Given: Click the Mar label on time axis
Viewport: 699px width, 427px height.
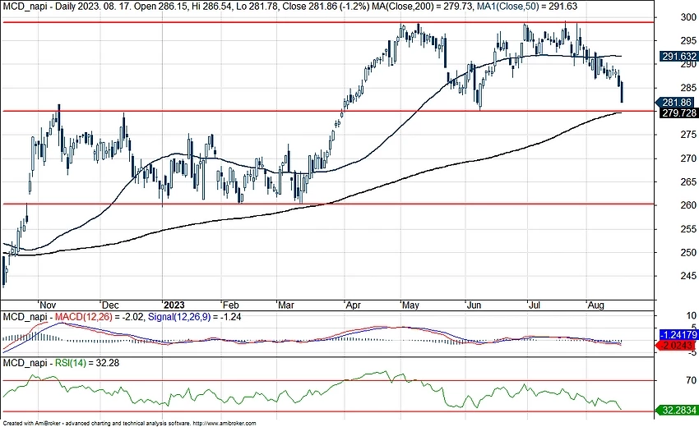Looking at the screenshot, I should pyautogui.click(x=285, y=305).
